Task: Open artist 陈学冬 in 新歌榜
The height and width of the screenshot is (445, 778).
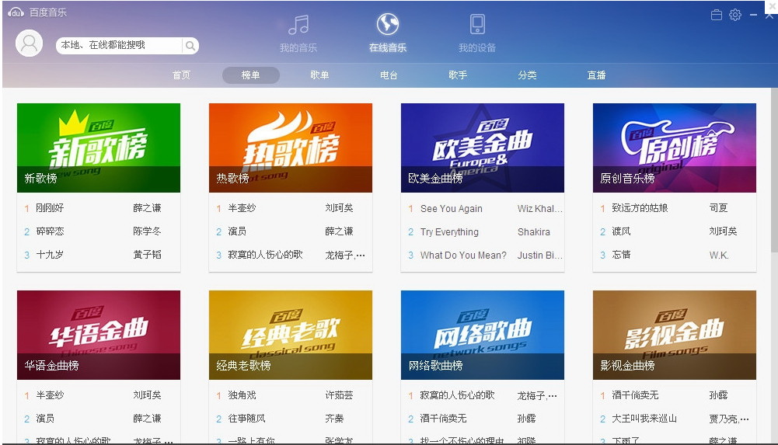Action: pyautogui.click(x=147, y=231)
